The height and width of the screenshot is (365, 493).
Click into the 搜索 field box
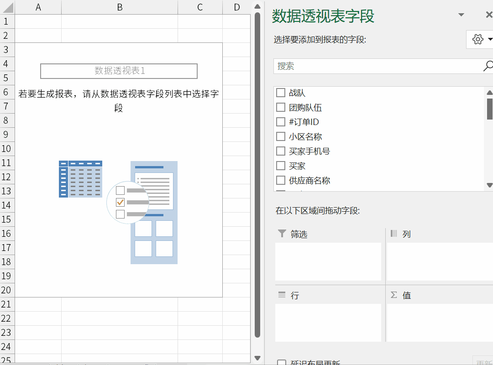tap(379, 66)
